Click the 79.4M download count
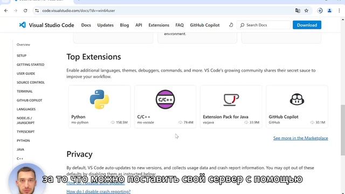 click(188, 122)
